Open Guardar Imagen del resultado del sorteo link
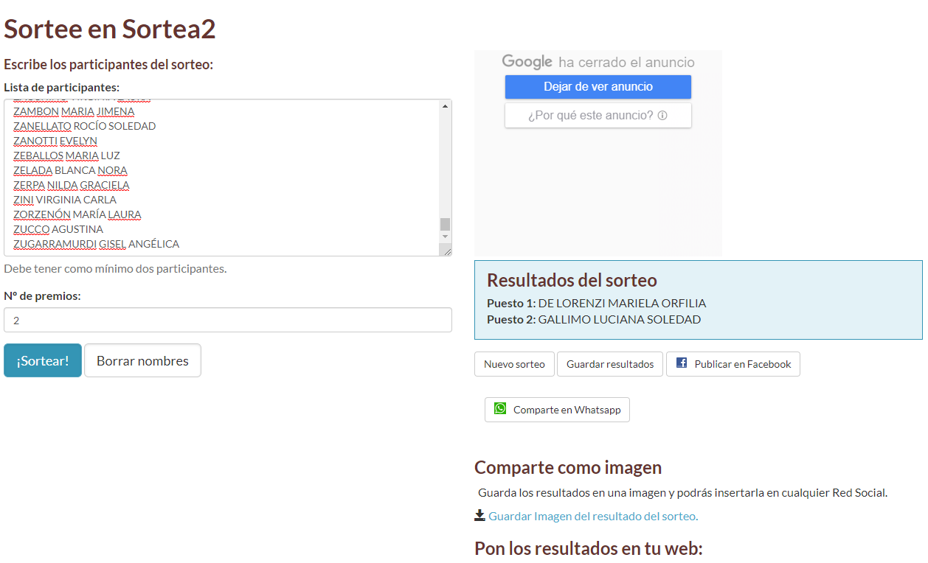Image resolution: width=928 pixels, height=563 pixels. pos(593,516)
